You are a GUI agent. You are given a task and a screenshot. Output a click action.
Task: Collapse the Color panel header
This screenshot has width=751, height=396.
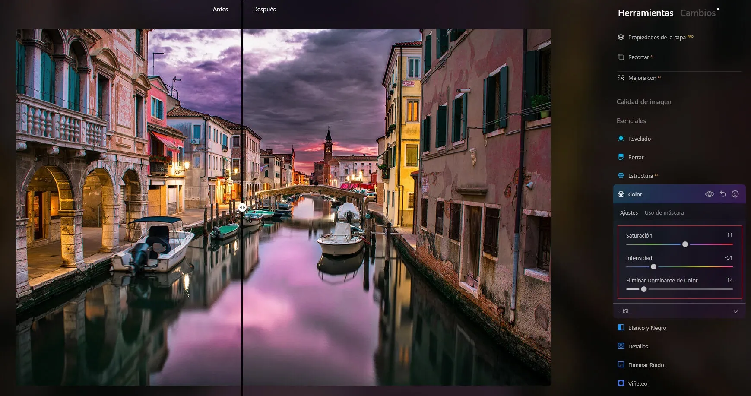tap(679, 194)
